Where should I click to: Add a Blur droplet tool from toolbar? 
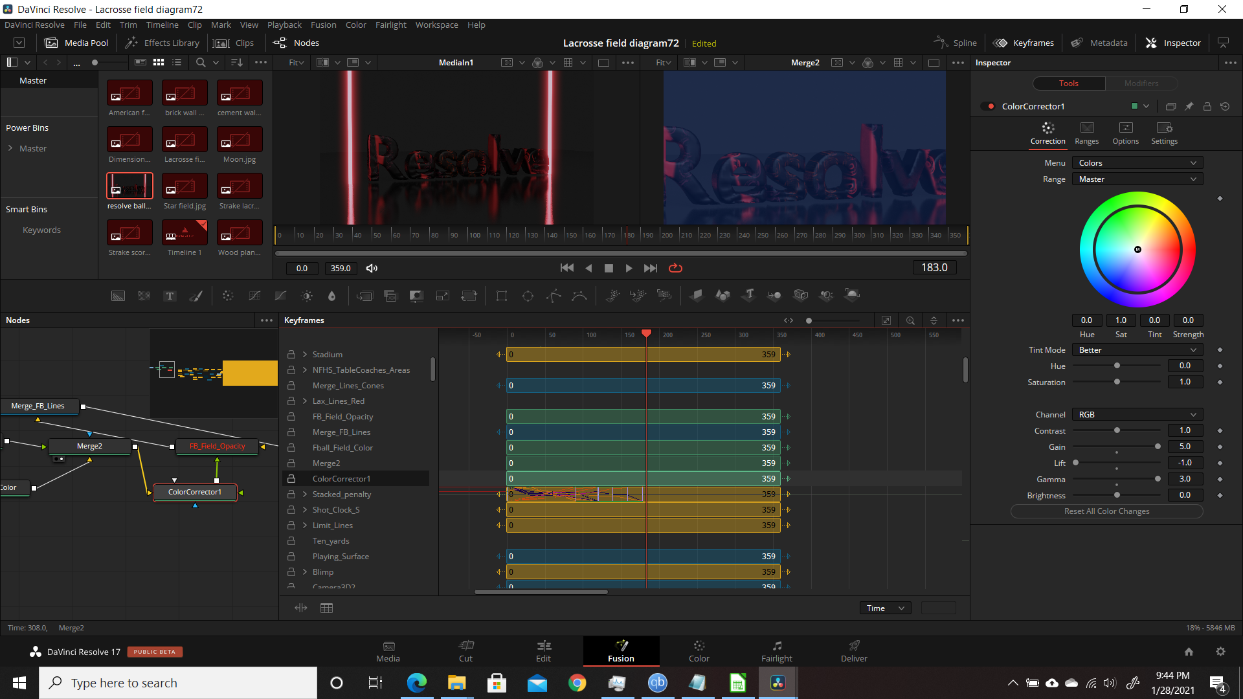coord(332,296)
